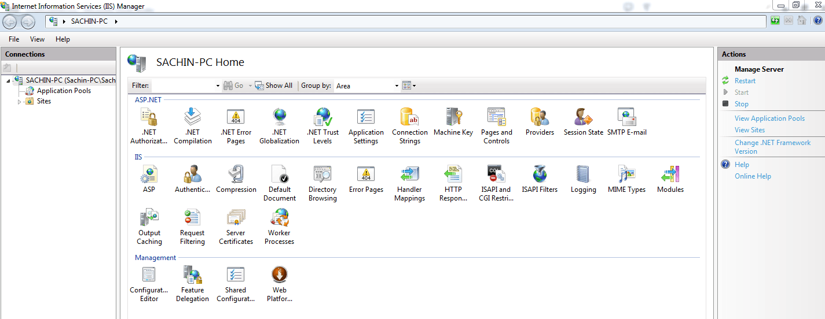Viewport: 825px width, 319px height.
Task: Open the .NET Compilation feature
Action: click(x=192, y=126)
